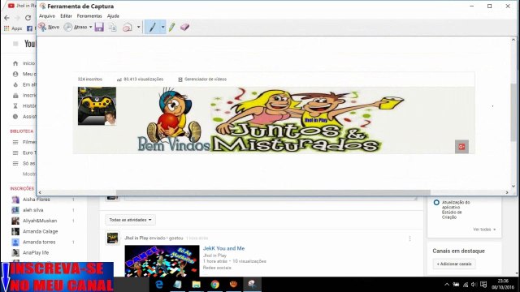The width and height of the screenshot is (520, 292).
Task: Click the Adicionar canais button
Action: pyautogui.click(x=454, y=264)
